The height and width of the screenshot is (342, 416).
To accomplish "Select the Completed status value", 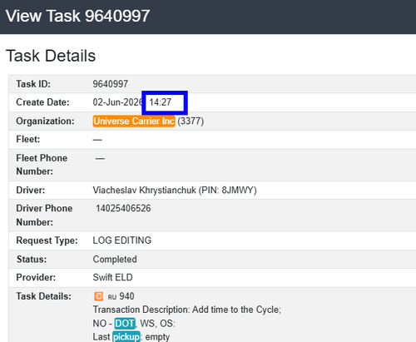I will [115, 260].
